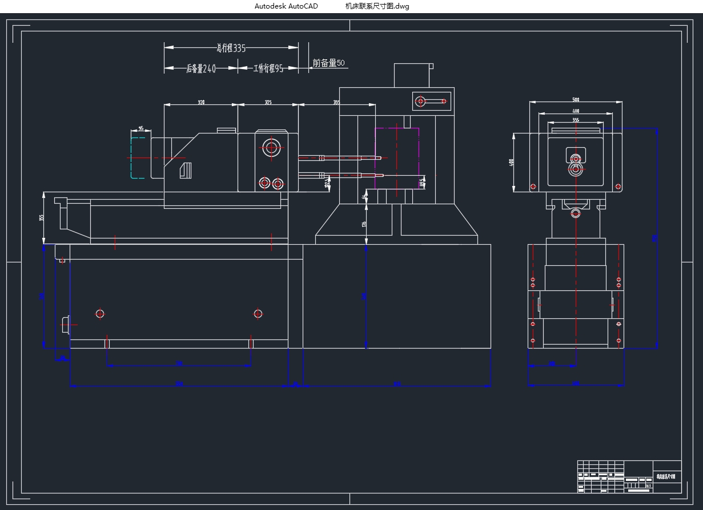Pick the 95 dimension above the cyan outline

point(140,129)
